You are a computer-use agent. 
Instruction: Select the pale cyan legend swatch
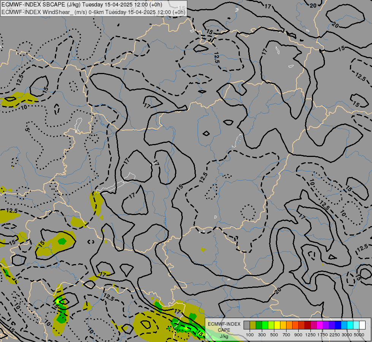click(x=356, y=325)
